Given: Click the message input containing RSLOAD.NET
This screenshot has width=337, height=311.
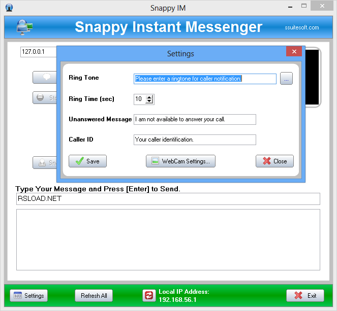Looking at the screenshot, I should [168, 199].
